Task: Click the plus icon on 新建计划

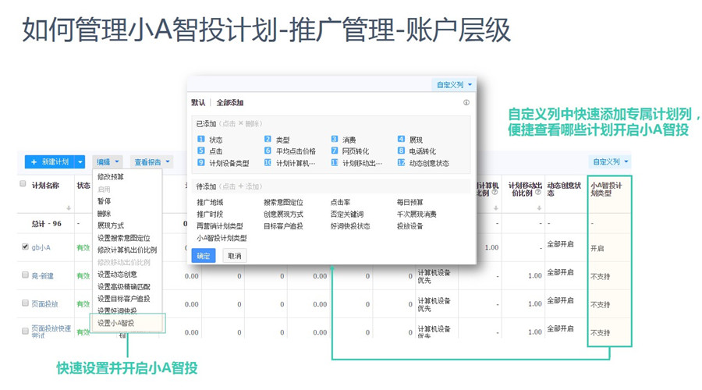Action: (34, 162)
